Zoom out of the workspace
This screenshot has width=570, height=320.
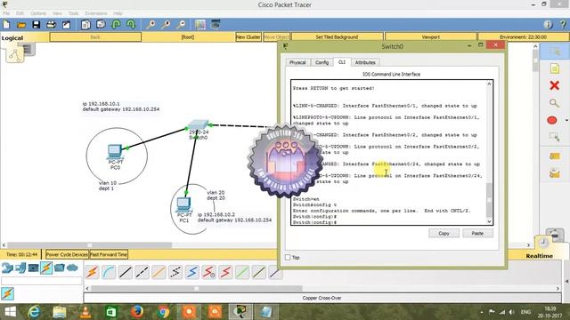tap(181, 25)
